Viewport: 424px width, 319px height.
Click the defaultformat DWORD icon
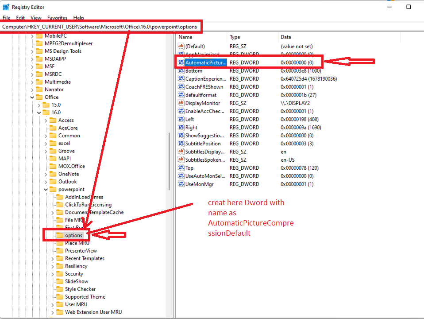point(181,95)
